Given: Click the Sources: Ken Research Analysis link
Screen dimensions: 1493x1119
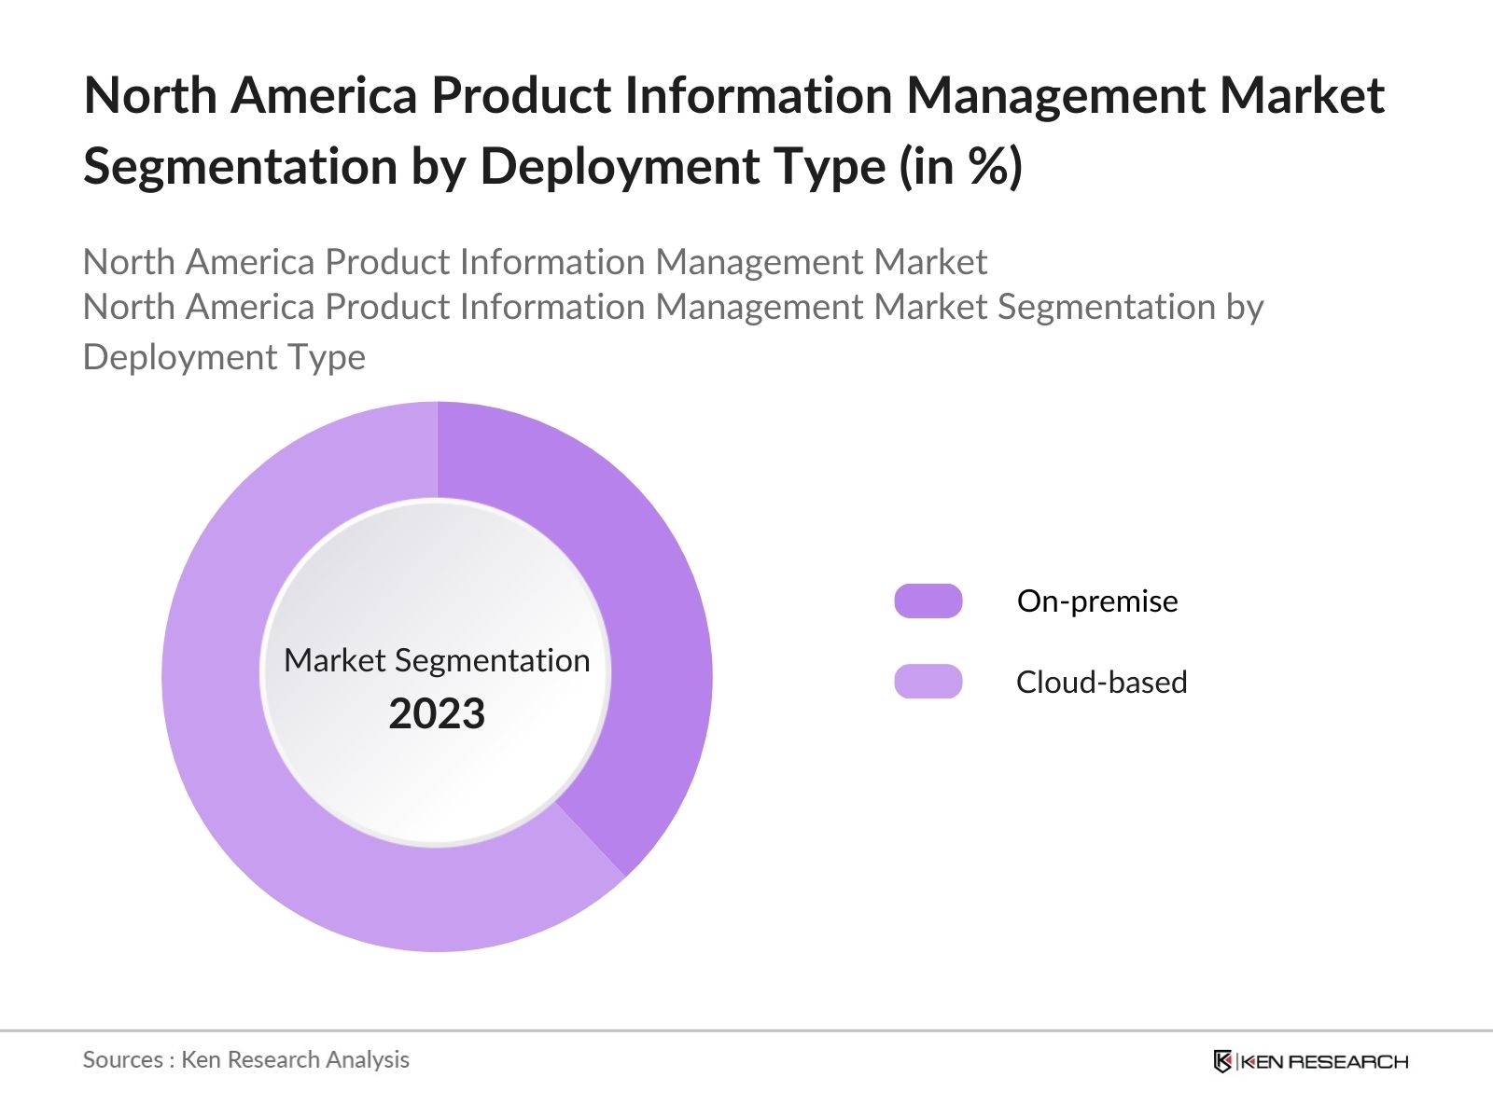Looking at the screenshot, I should pyautogui.click(x=246, y=1059).
